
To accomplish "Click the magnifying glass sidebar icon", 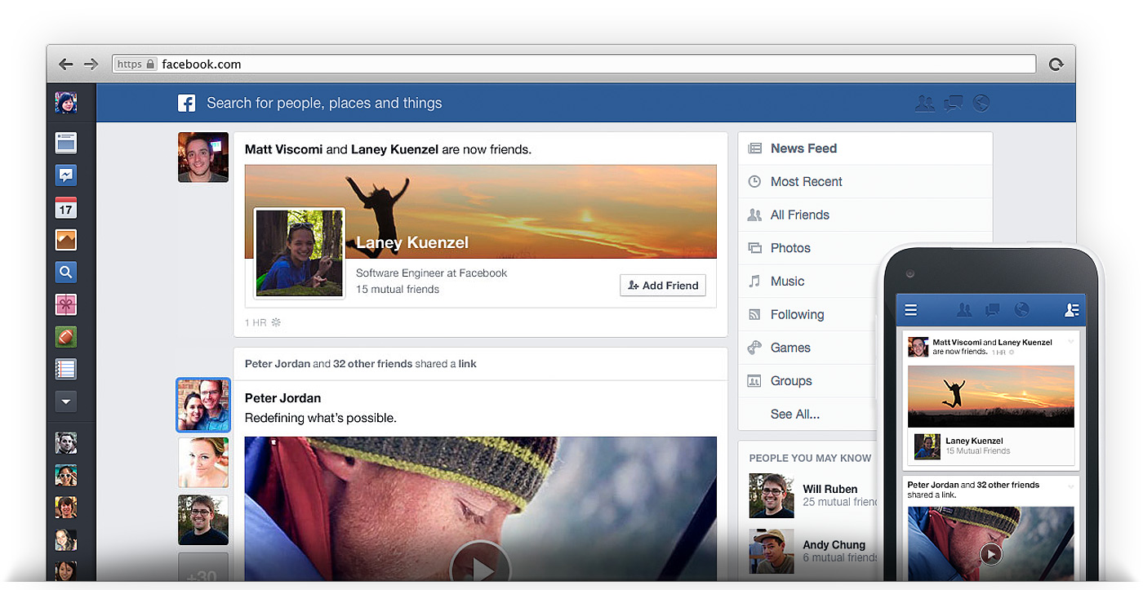I will 66,273.
